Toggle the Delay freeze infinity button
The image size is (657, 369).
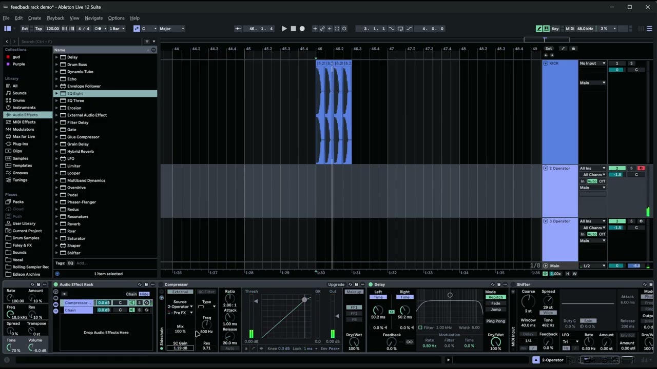coord(409,342)
